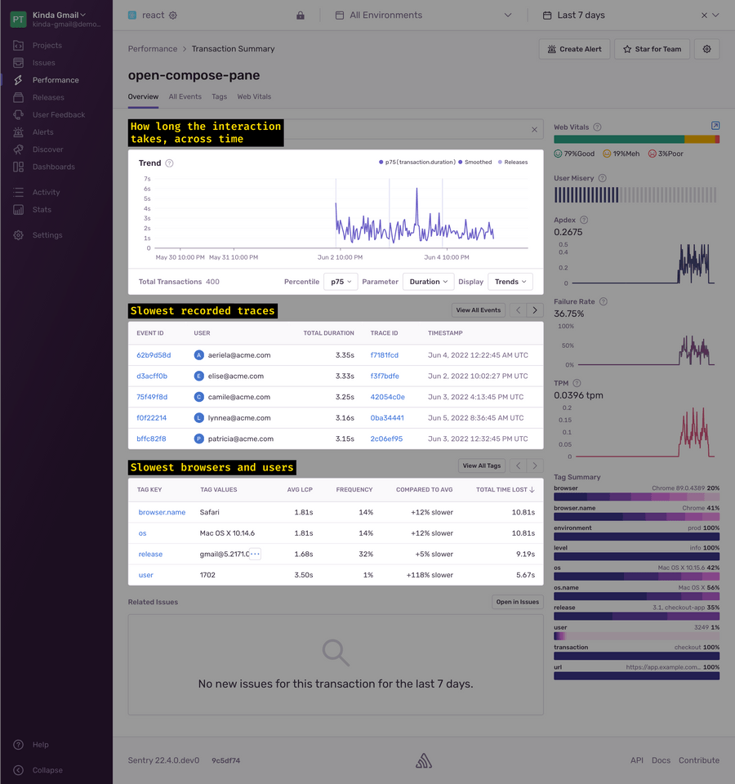Viewport: 735px width, 784px height.
Task: Open the All Environments selector
Action: click(x=423, y=15)
